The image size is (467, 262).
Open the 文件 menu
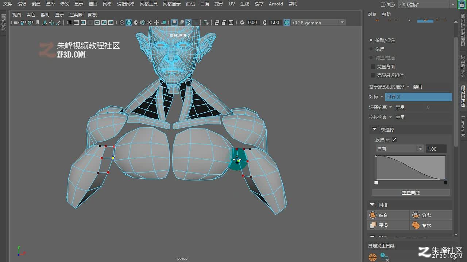pyautogui.click(x=8, y=4)
